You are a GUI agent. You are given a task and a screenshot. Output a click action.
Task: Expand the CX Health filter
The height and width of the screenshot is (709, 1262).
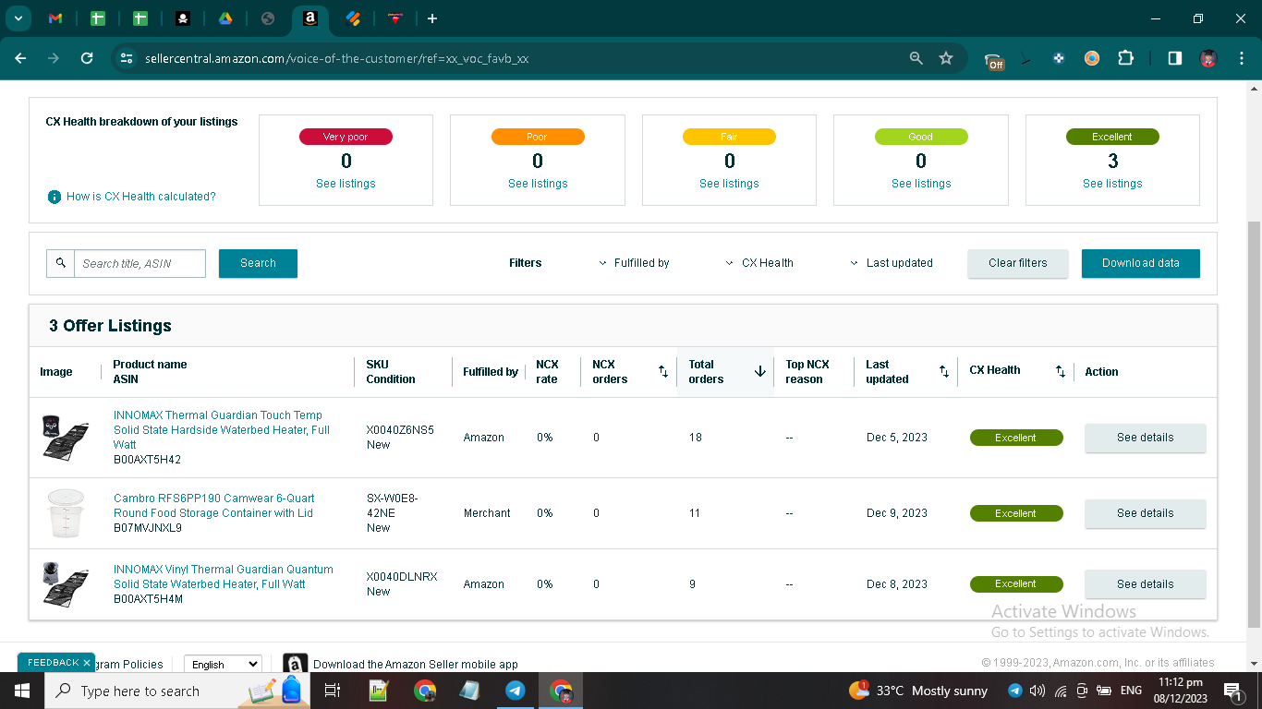tap(759, 263)
